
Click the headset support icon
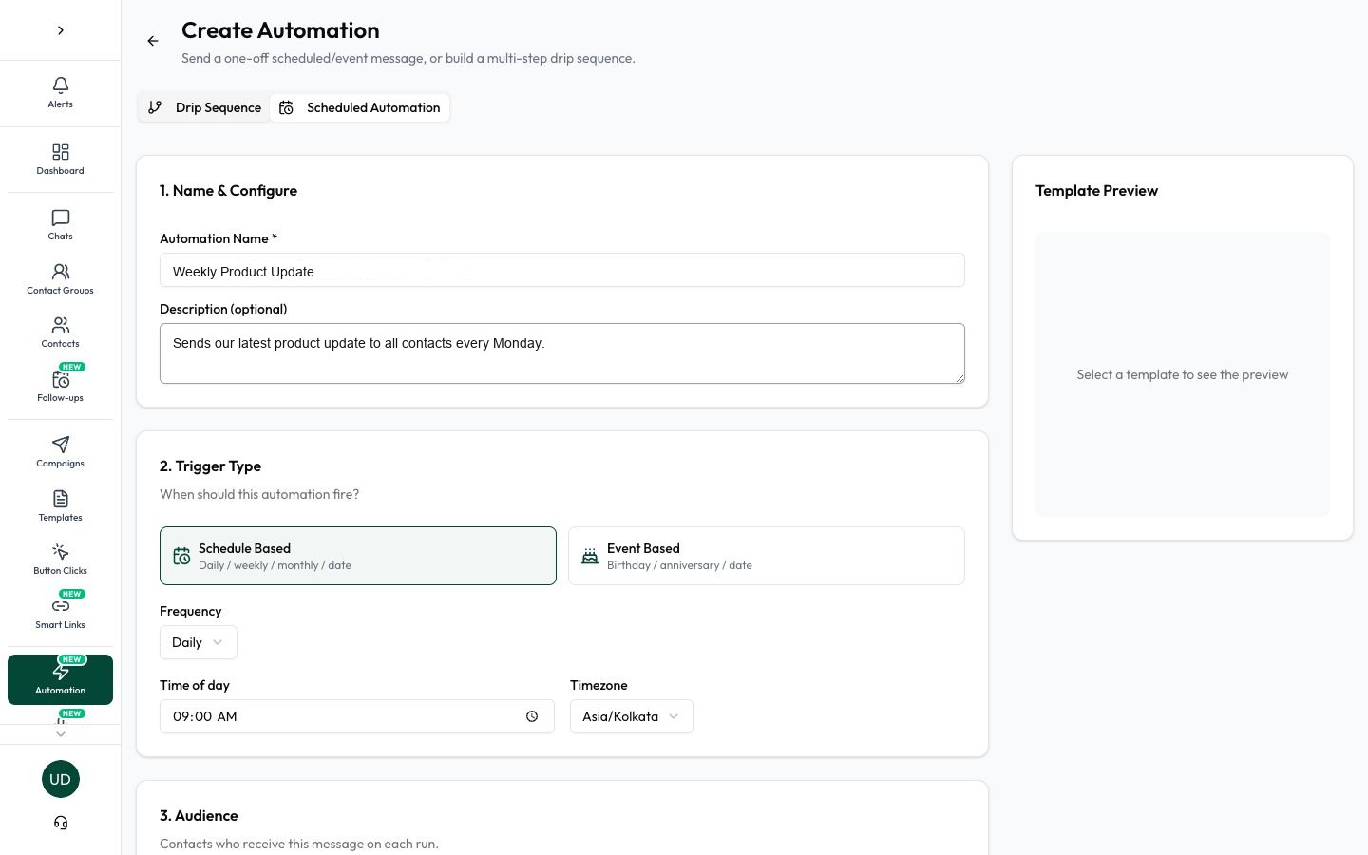pyautogui.click(x=61, y=823)
